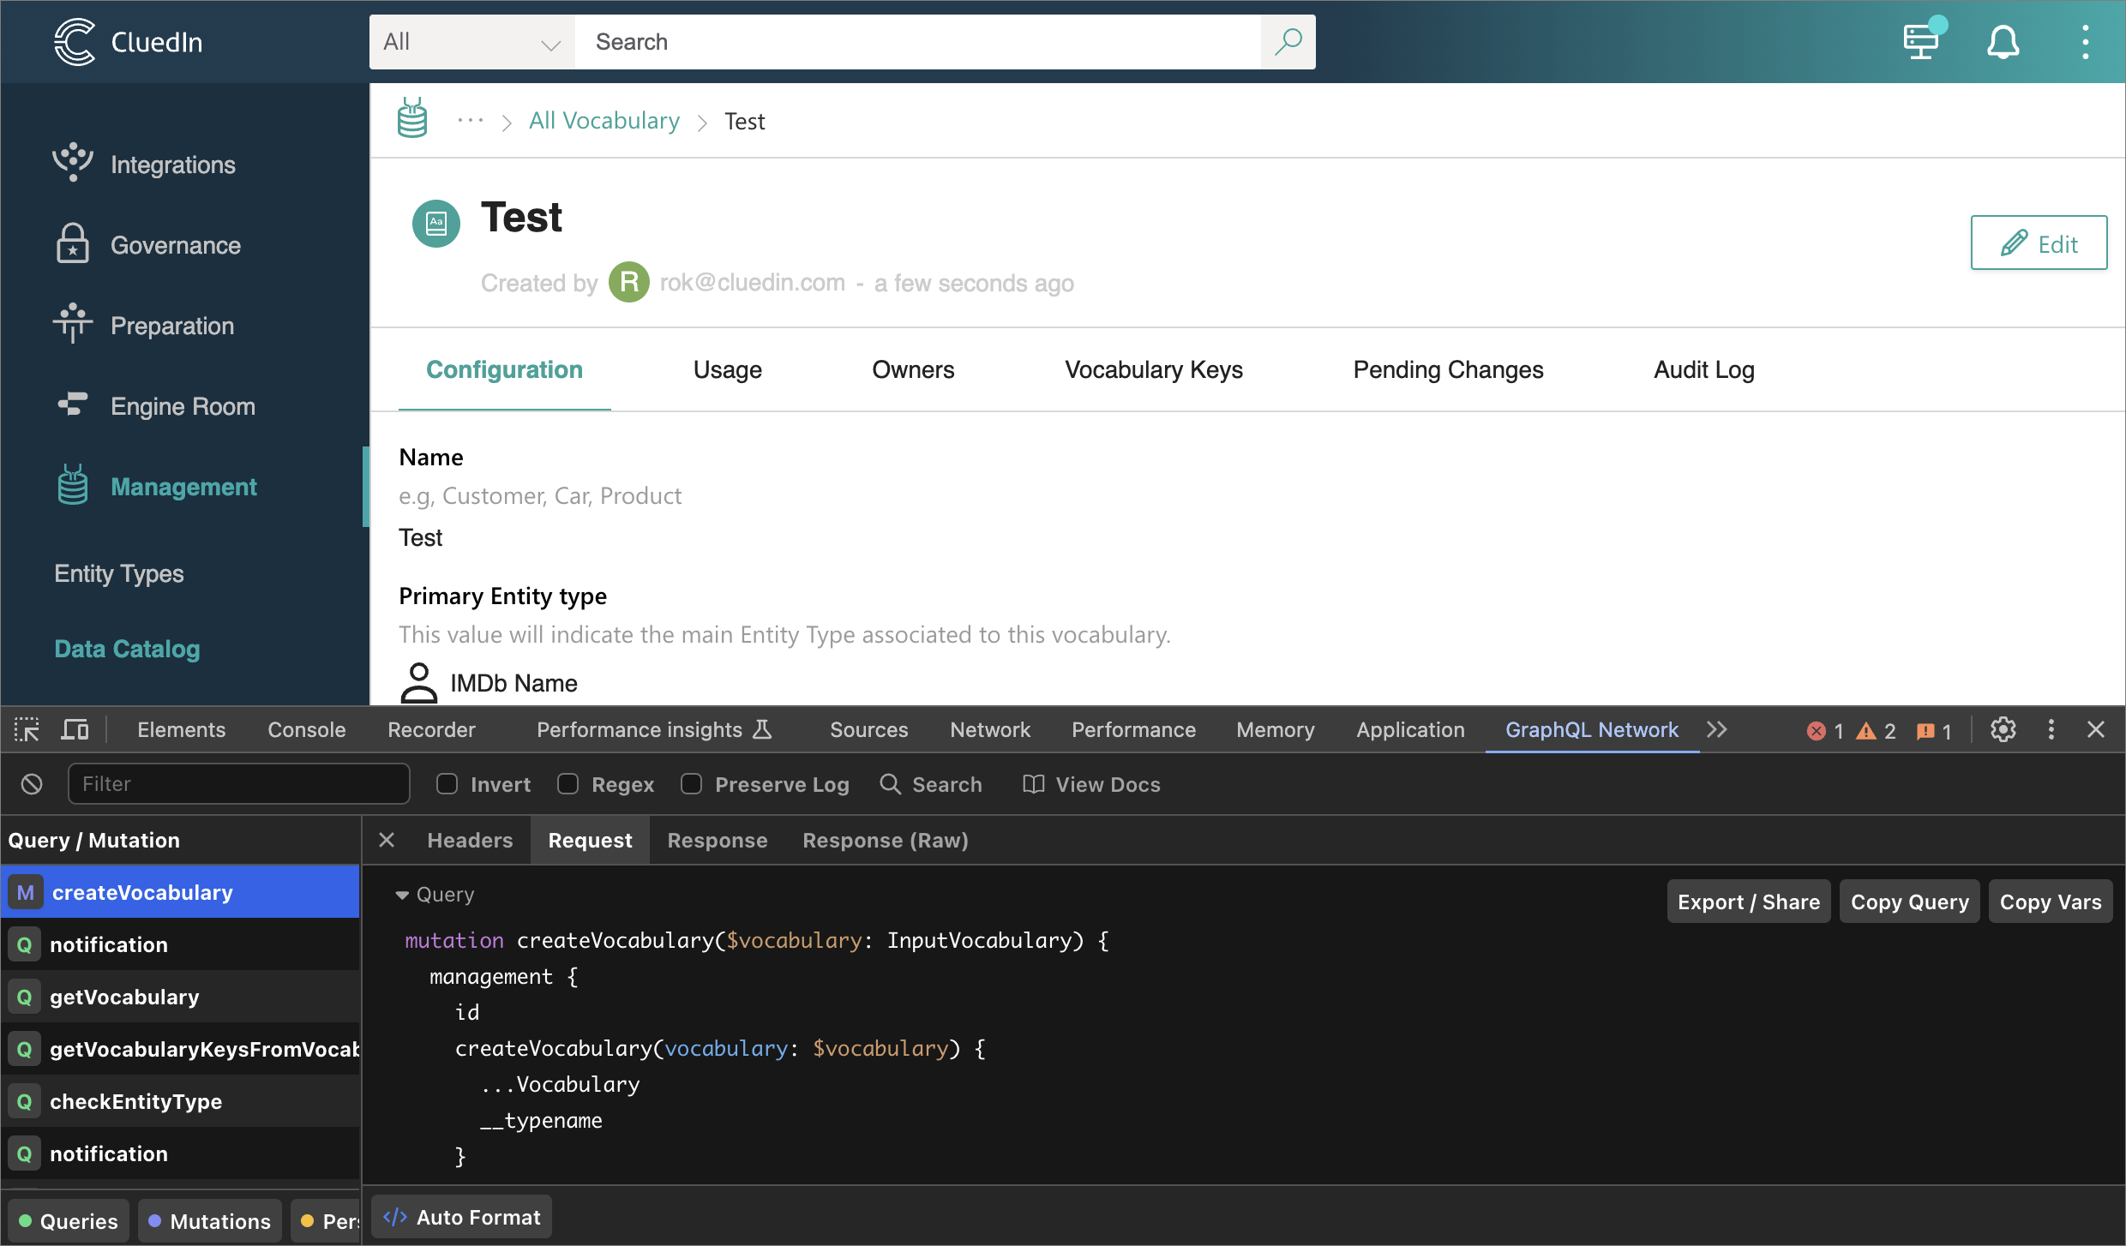Open the Preparation section
The image size is (2126, 1246).
coord(171,325)
